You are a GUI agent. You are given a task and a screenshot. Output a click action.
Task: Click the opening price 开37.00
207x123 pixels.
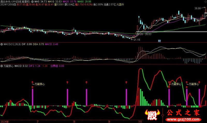tap(21, 5)
